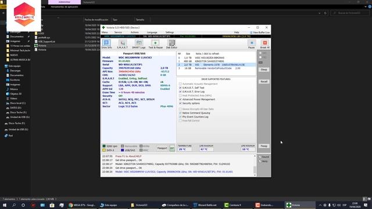This screenshot has width=372, height=209.
Task: Open the Mail taskbar icon
Action: click(42, 205)
